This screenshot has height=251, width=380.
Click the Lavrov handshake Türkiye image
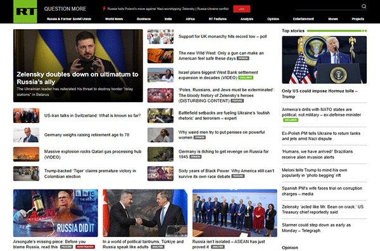(x=145, y=213)
